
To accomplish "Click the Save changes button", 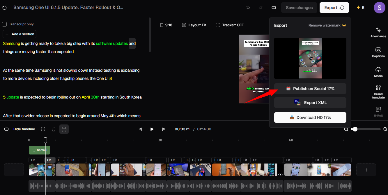I will point(299,8).
